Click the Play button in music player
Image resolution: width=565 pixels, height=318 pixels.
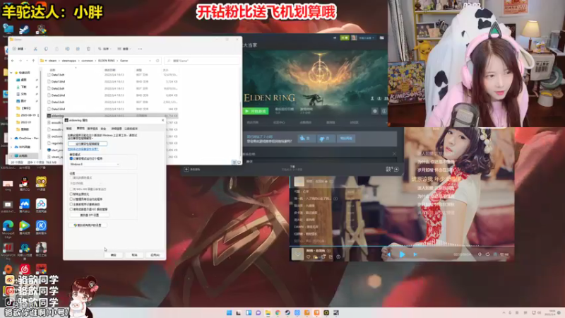point(402,254)
